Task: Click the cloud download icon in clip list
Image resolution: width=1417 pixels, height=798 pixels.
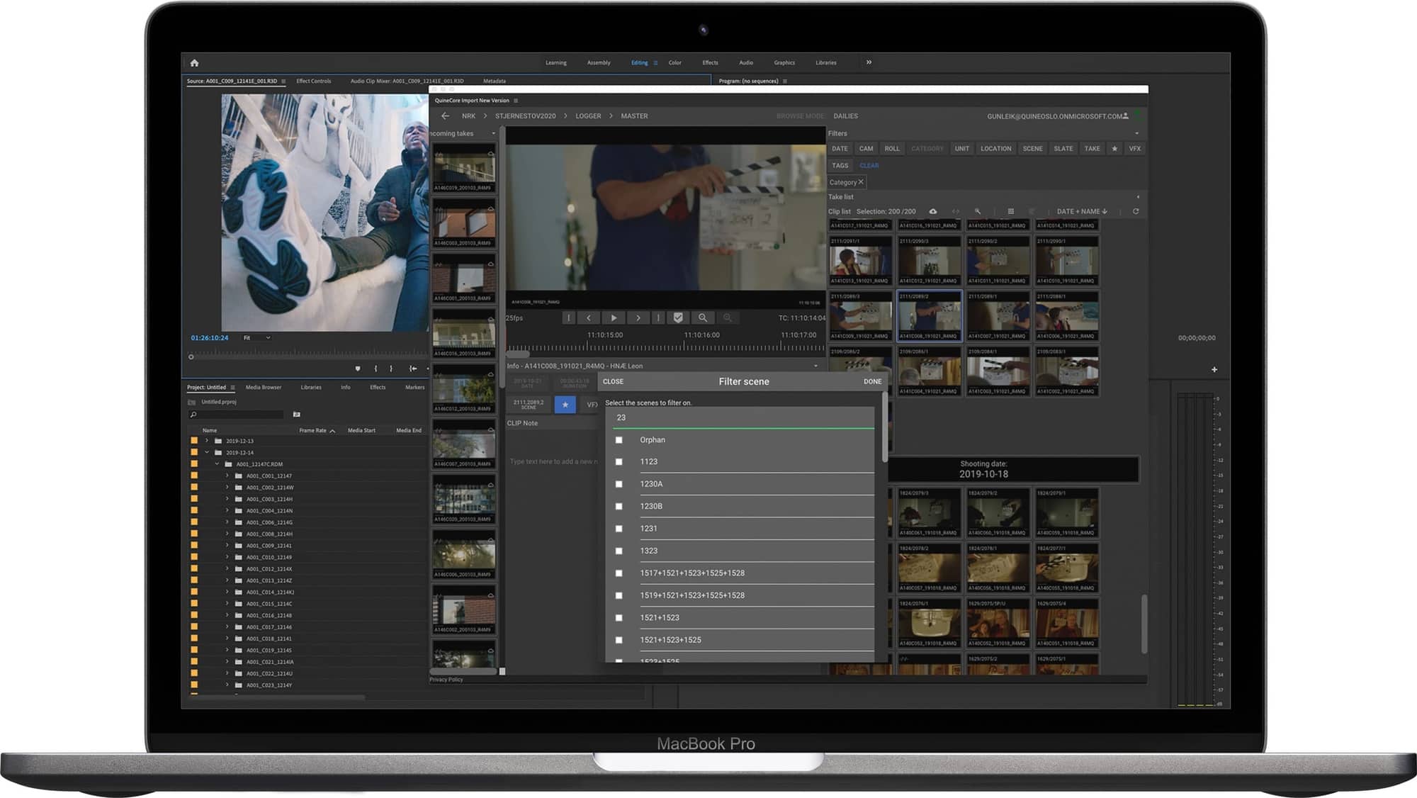Action: pyautogui.click(x=933, y=211)
